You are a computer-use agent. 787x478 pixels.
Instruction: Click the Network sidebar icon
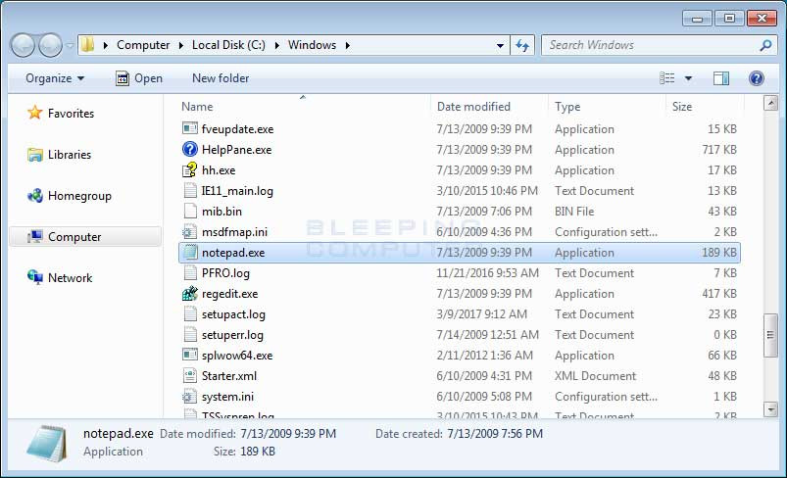tap(35, 278)
